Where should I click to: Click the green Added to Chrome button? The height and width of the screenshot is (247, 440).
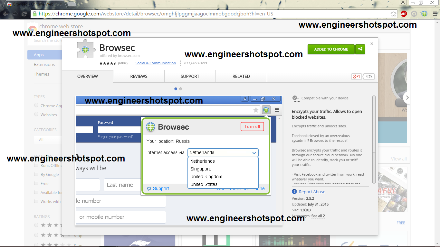pos(331,49)
